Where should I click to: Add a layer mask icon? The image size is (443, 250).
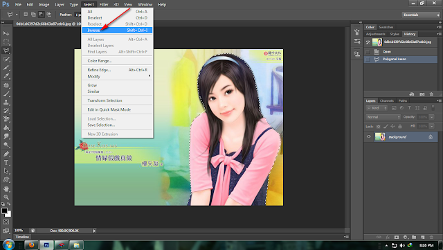pyautogui.click(x=397, y=237)
